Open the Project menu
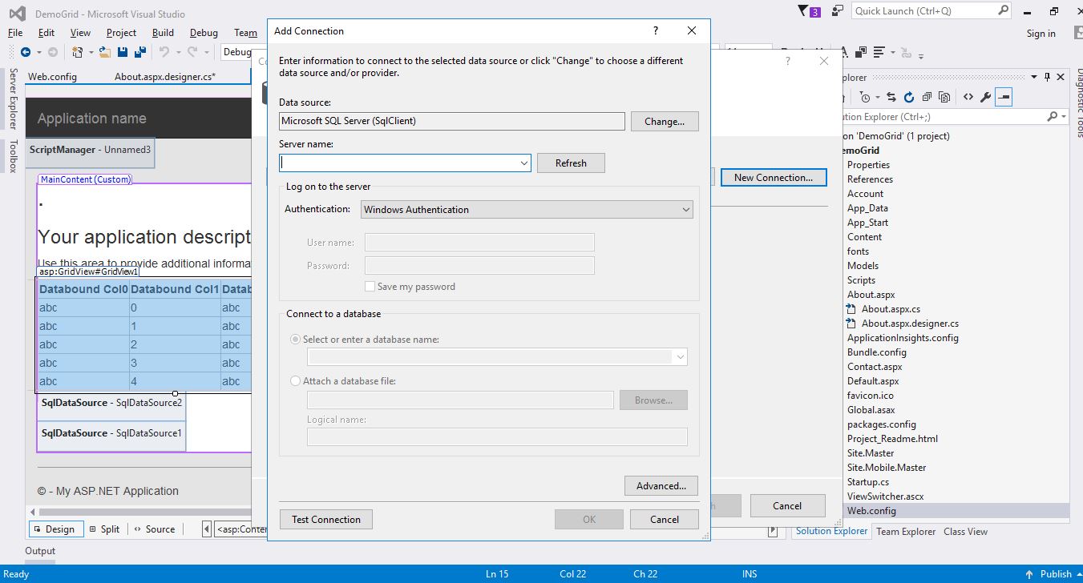 tap(121, 33)
